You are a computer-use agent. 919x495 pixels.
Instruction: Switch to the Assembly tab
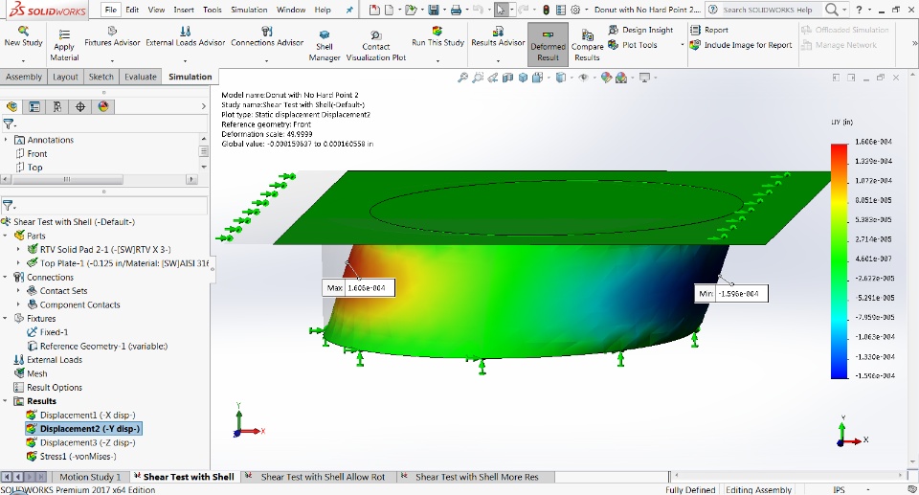(23, 77)
